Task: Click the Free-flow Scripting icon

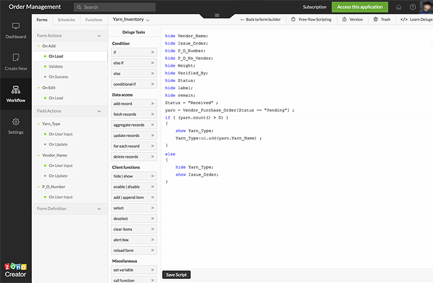Action: (x=294, y=20)
